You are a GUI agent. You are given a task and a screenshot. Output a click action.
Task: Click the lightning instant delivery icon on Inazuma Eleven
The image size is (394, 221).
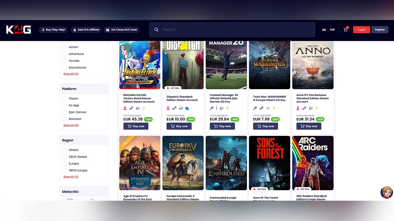click(x=143, y=108)
